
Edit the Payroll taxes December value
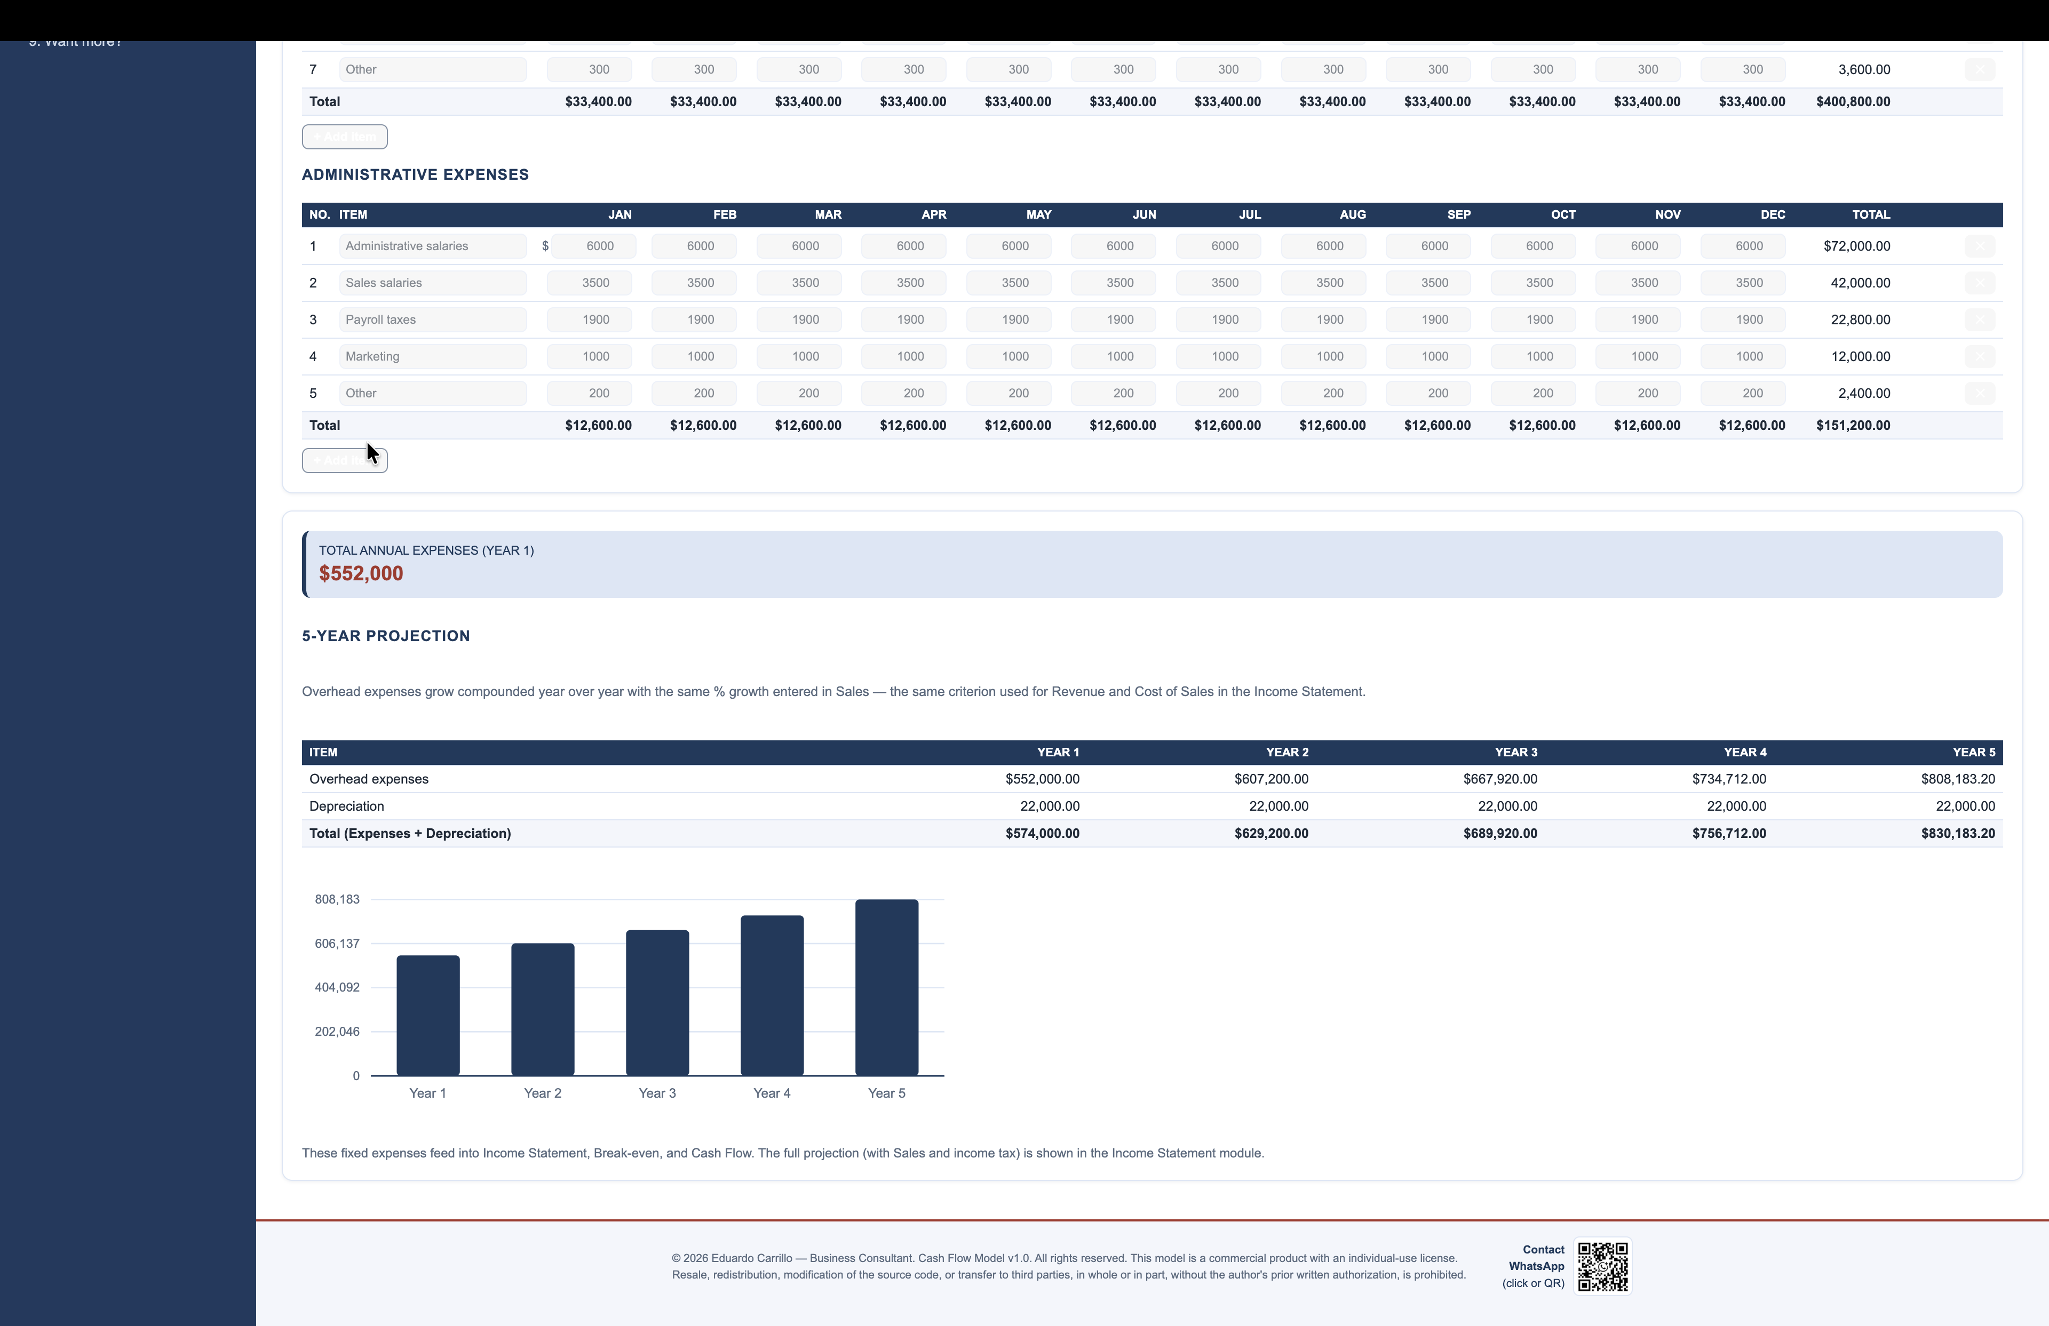(x=1743, y=320)
